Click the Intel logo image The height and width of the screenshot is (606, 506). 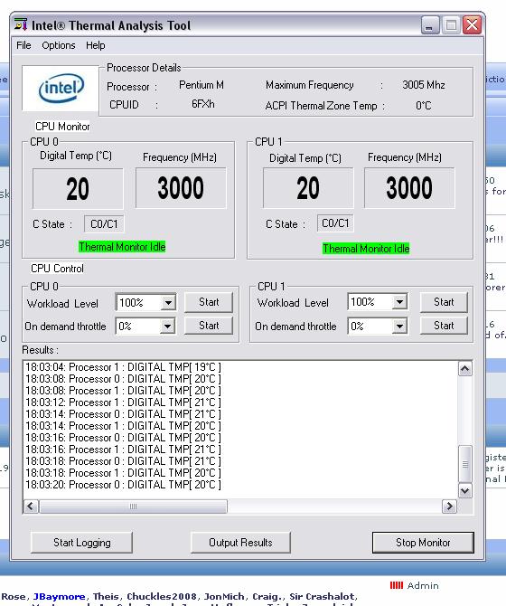point(61,88)
